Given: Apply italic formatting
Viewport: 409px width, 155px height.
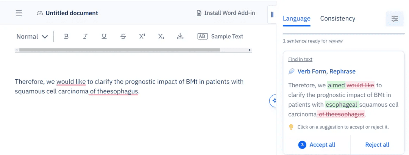Looking at the screenshot, I should click(85, 36).
